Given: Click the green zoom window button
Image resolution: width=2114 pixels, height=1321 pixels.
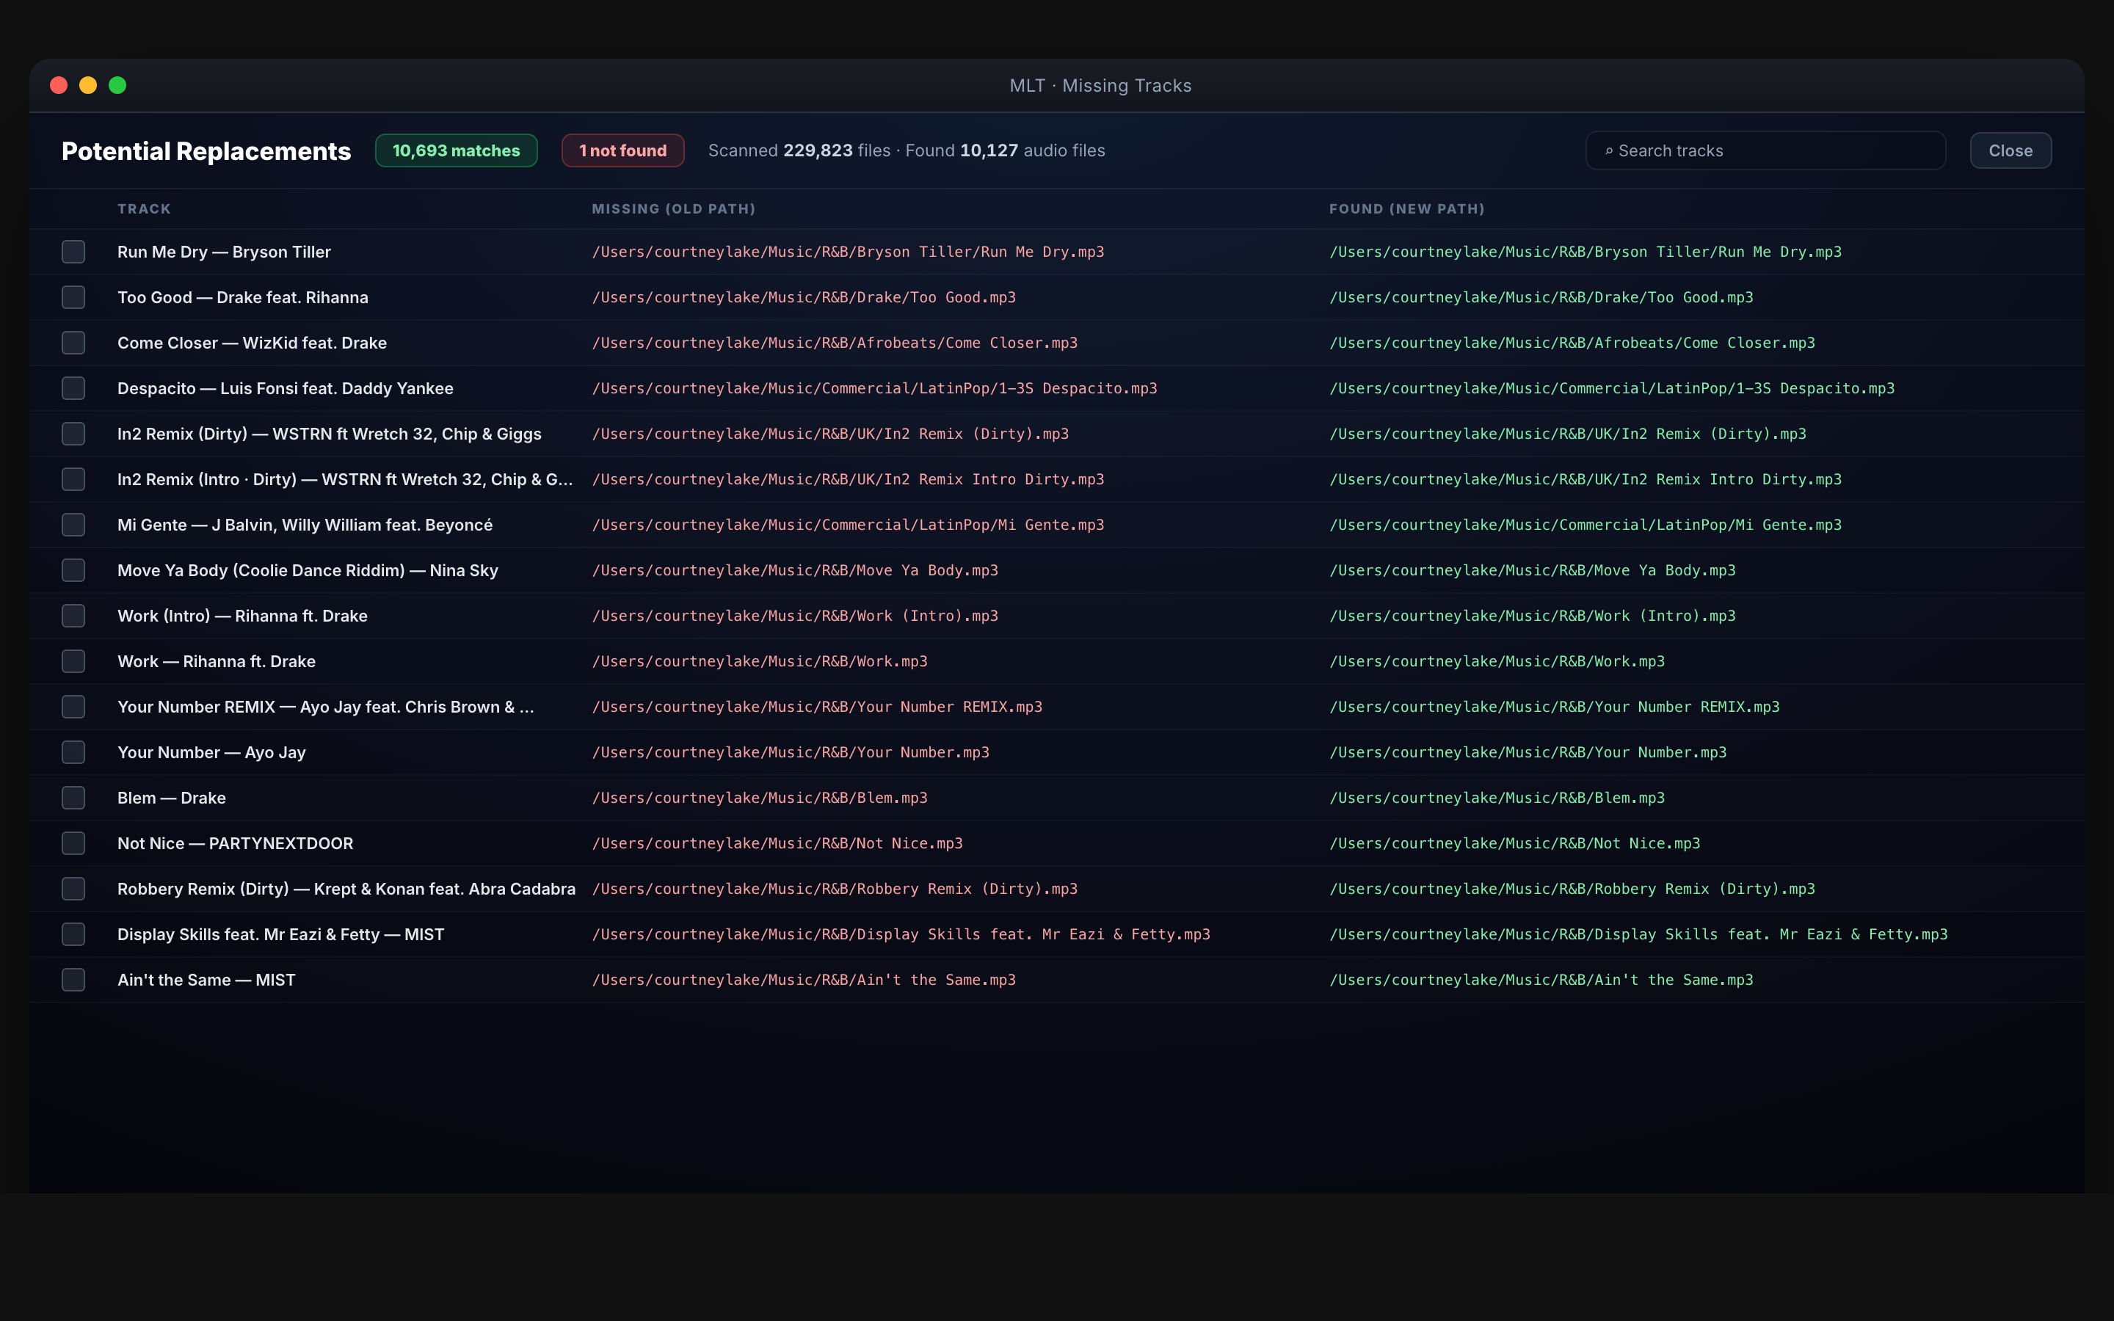Looking at the screenshot, I should tap(117, 84).
